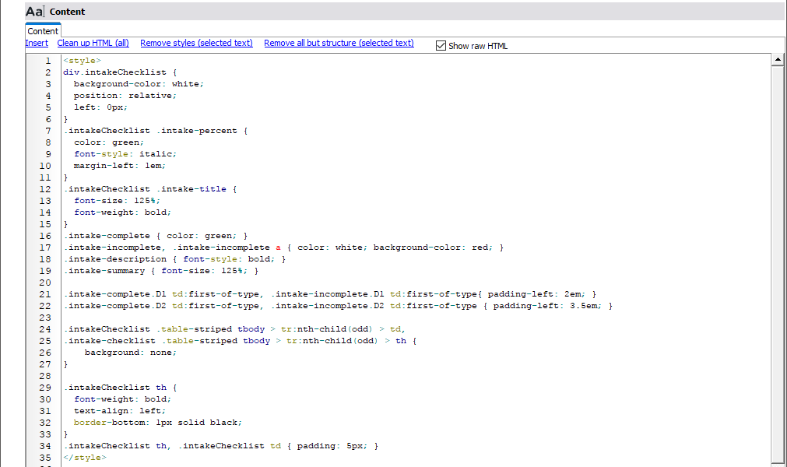Open the Insert link

pos(37,44)
